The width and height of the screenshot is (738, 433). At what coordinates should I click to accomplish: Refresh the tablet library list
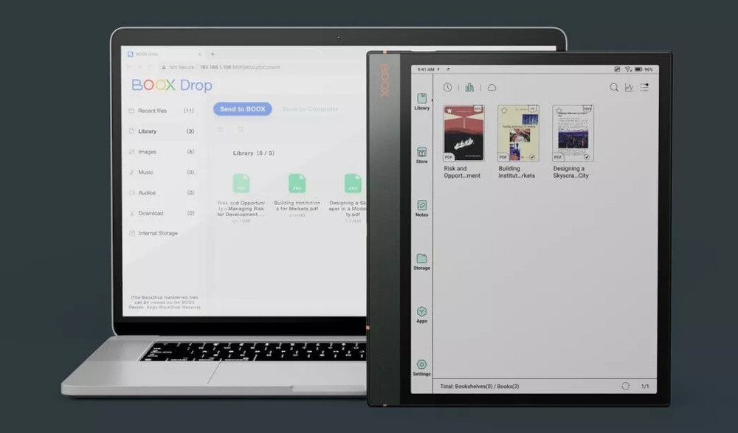tap(626, 387)
